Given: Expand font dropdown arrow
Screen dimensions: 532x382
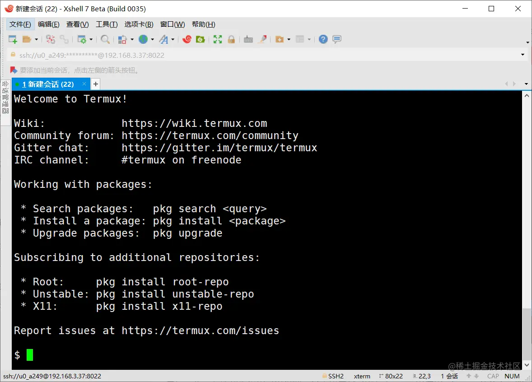Looking at the screenshot, I should 173,40.
